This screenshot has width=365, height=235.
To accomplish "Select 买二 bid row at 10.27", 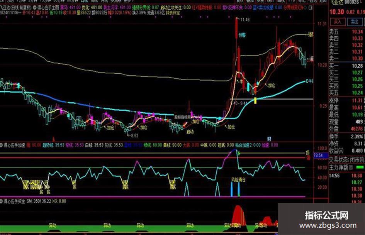I will point(346,73).
